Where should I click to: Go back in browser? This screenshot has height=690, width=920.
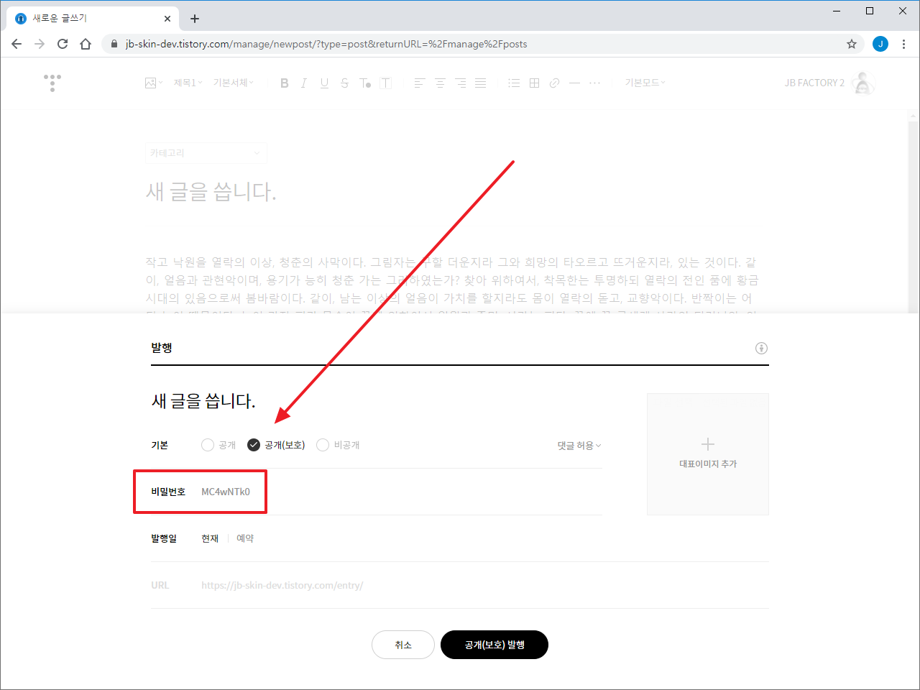click(x=17, y=44)
